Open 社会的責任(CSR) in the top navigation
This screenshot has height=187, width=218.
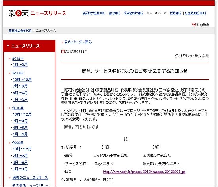(195, 13)
